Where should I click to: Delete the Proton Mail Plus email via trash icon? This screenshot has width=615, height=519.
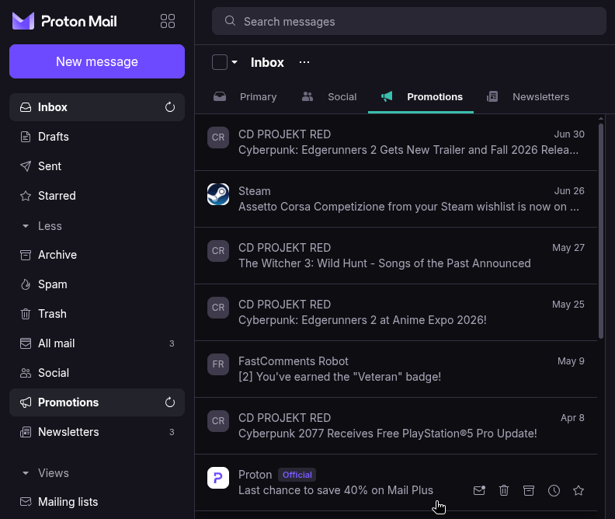(504, 490)
